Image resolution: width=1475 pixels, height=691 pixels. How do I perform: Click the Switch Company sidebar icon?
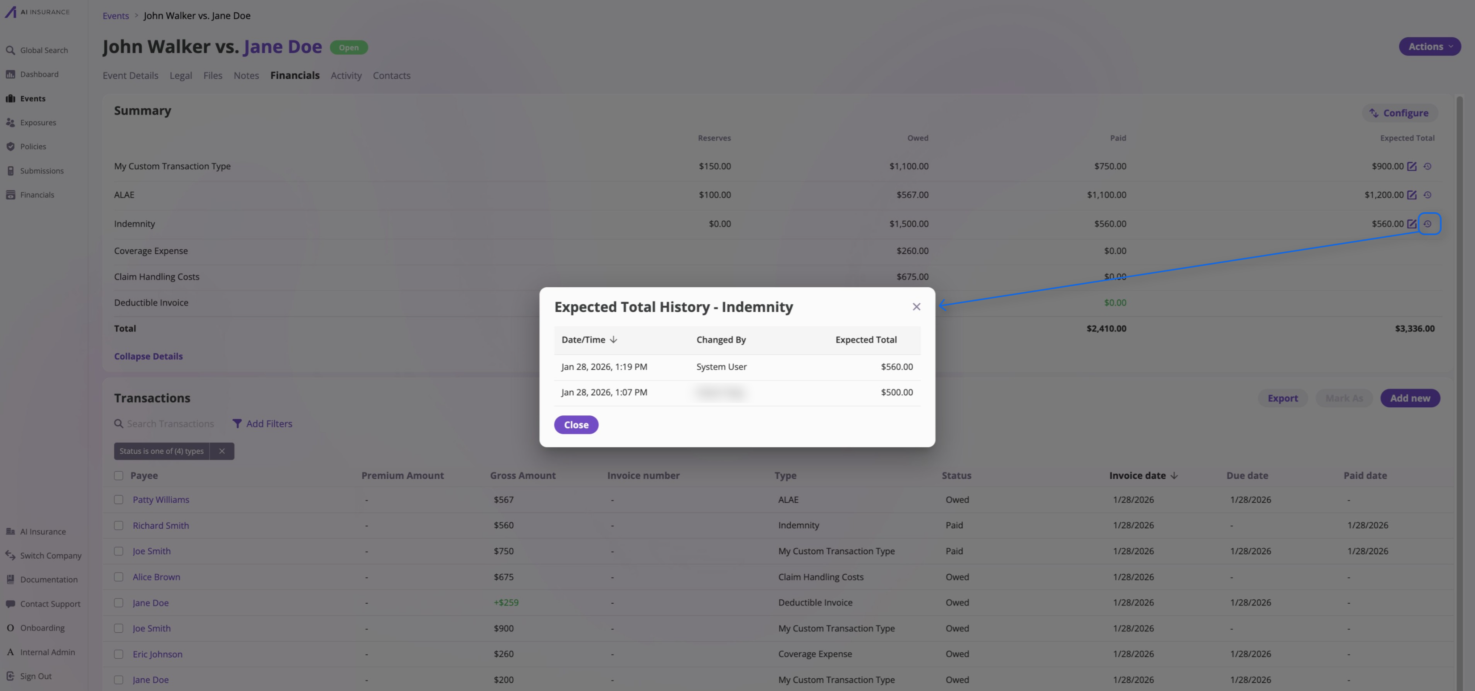[x=10, y=556]
